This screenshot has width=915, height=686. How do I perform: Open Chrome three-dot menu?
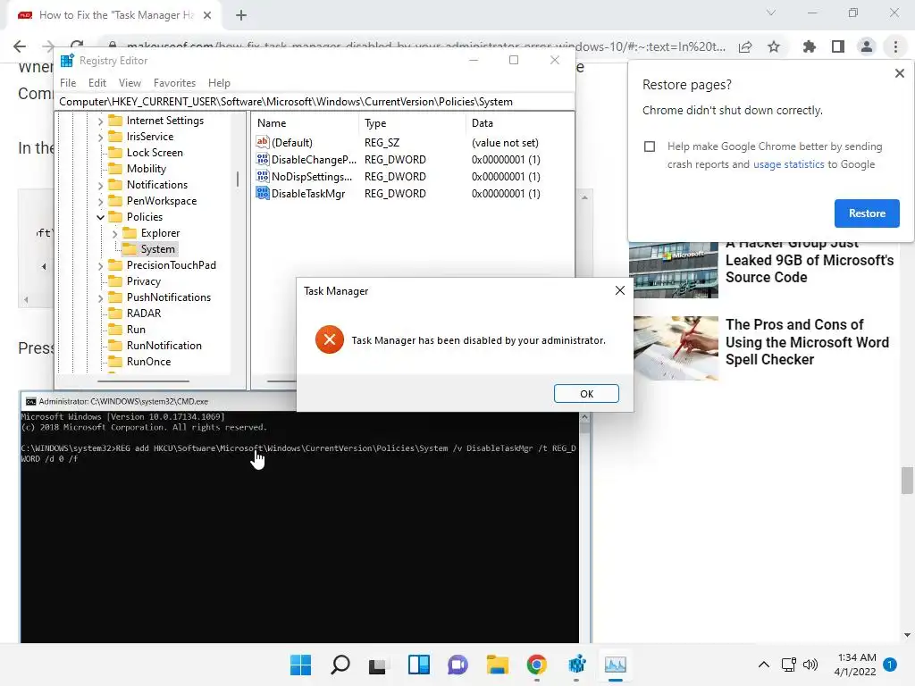tap(895, 46)
